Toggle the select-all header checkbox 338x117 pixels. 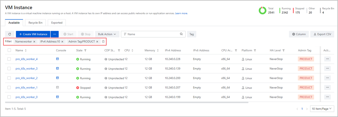9,50
